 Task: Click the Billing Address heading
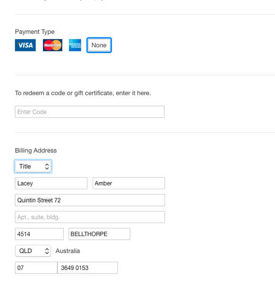click(x=36, y=150)
